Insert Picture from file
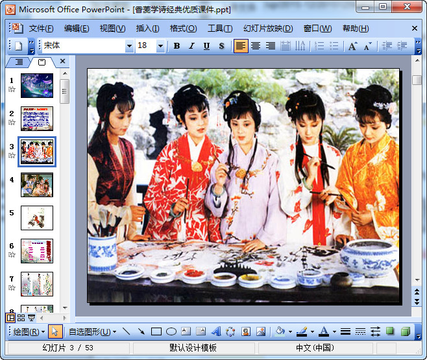Viewport: 427px width, 360px height. click(x=261, y=331)
